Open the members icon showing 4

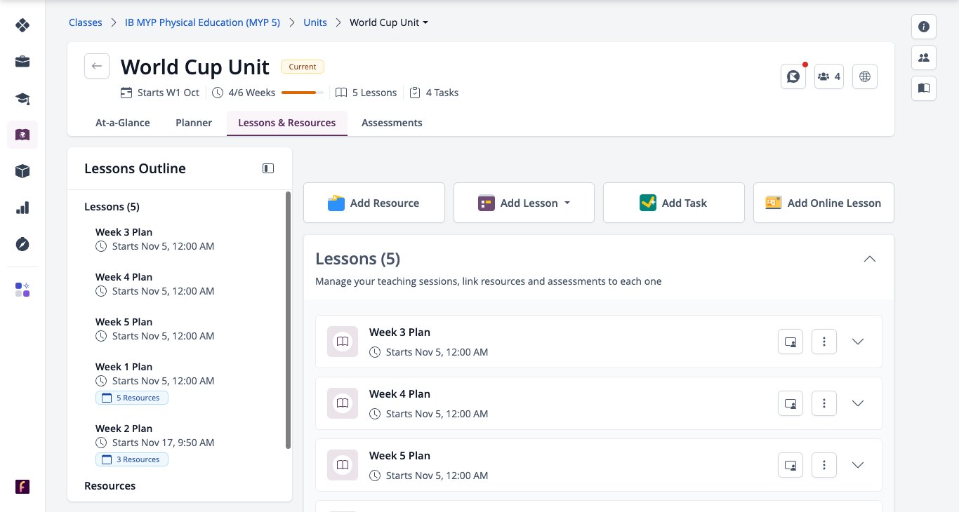coord(829,76)
